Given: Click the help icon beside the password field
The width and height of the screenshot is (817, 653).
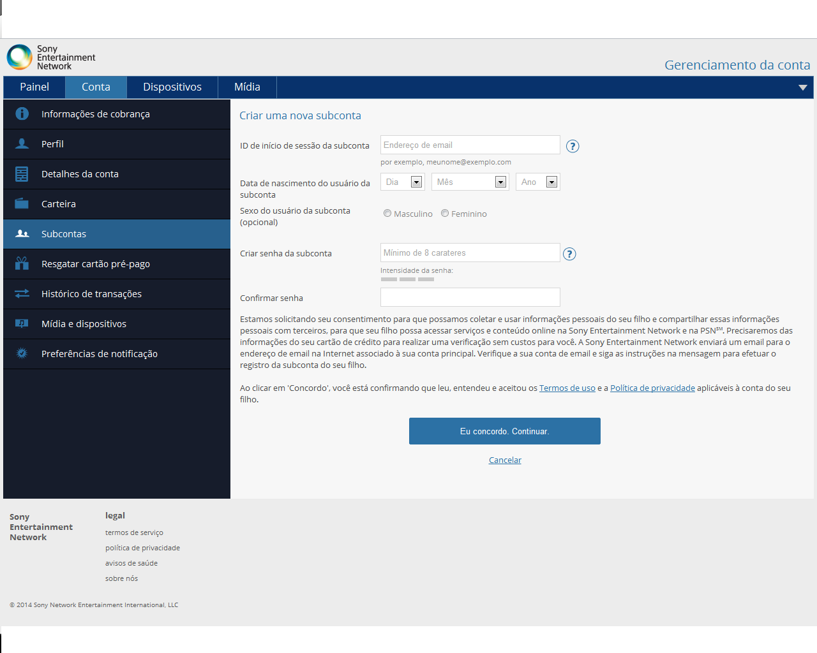Looking at the screenshot, I should tap(569, 254).
